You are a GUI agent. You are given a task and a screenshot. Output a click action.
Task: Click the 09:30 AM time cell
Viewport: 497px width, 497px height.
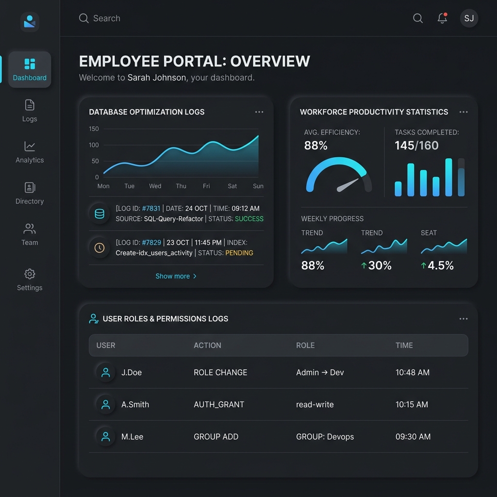[413, 437]
